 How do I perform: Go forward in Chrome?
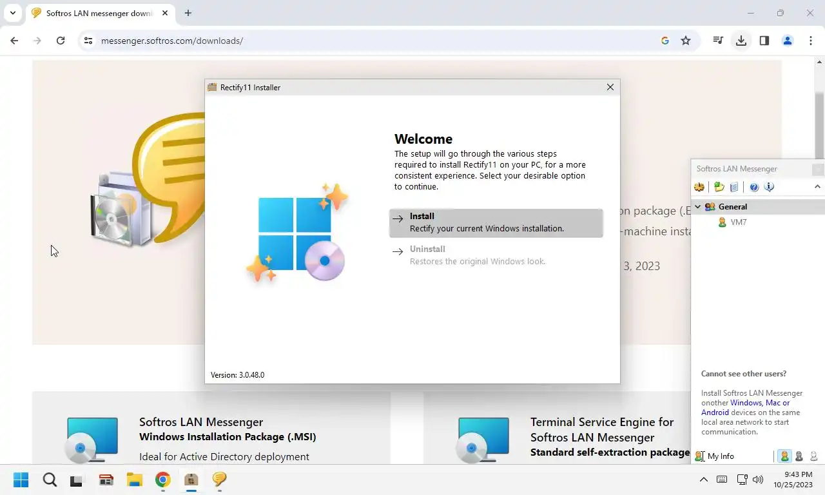(37, 41)
